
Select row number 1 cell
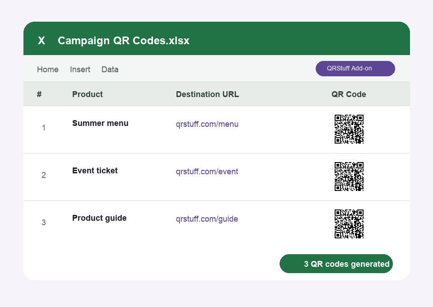44,128
